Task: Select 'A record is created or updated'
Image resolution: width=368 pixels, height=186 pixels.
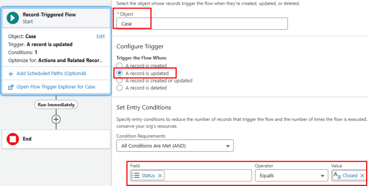Action: [119, 80]
